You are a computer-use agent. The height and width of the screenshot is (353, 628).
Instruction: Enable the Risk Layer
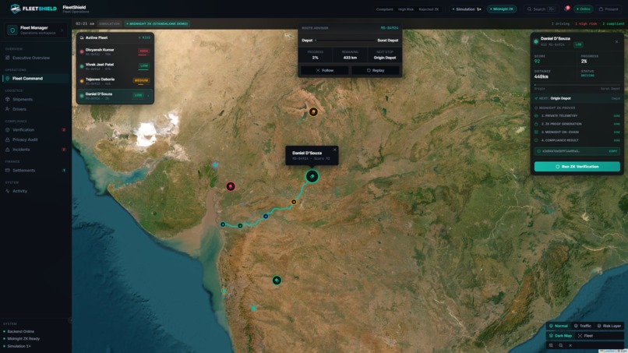point(609,326)
